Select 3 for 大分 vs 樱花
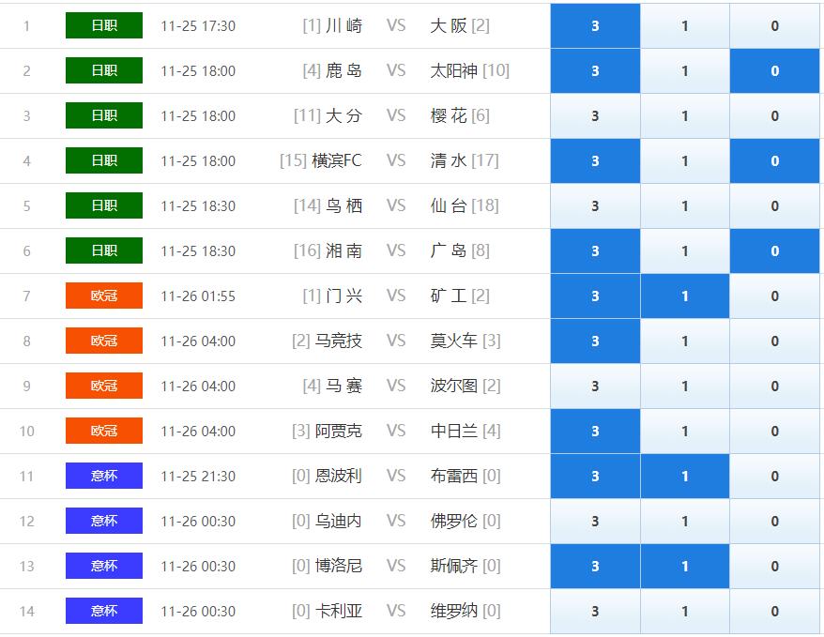Screen dimensions: 824x637 point(595,116)
